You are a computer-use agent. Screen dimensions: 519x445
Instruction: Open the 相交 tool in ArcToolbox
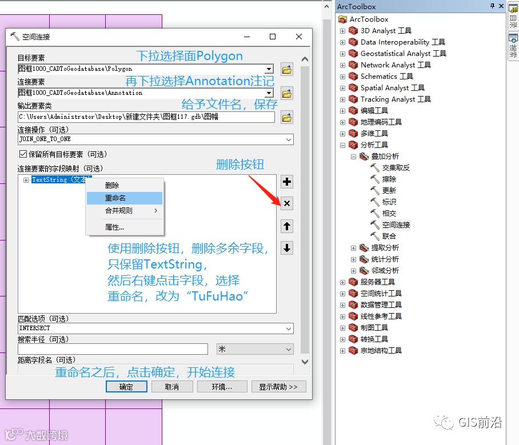pos(389,214)
